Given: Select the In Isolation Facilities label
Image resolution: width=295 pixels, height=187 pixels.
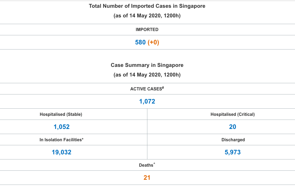Looking at the screenshot, I should coord(61,140).
